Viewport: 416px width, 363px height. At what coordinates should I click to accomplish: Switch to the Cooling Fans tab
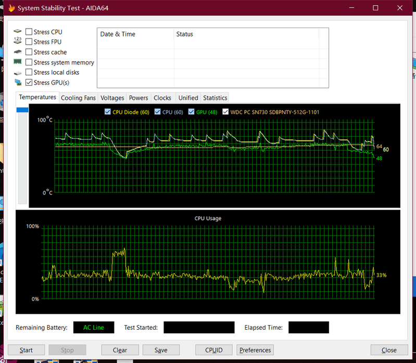[x=78, y=98]
